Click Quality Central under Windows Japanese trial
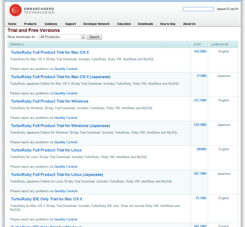This screenshot has width=245, height=227. tap(66, 142)
